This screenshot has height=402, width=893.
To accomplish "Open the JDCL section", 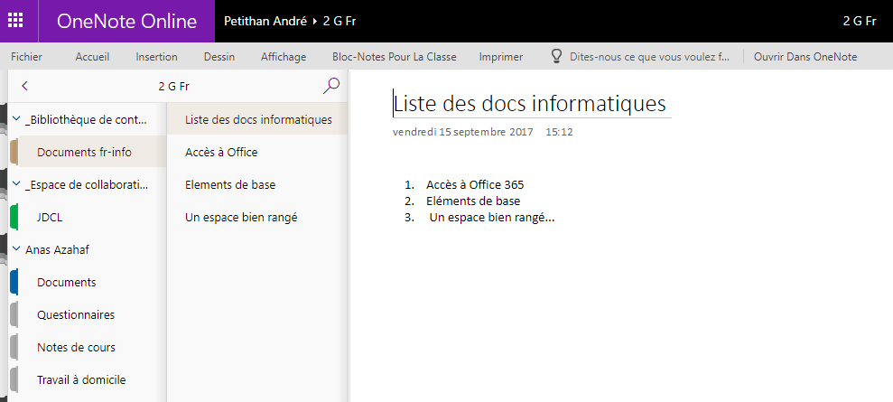I will pyautogui.click(x=50, y=217).
